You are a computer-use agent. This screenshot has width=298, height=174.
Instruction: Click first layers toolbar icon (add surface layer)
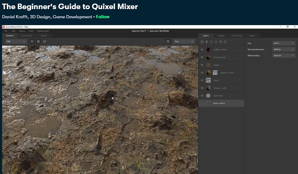(x=202, y=42)
